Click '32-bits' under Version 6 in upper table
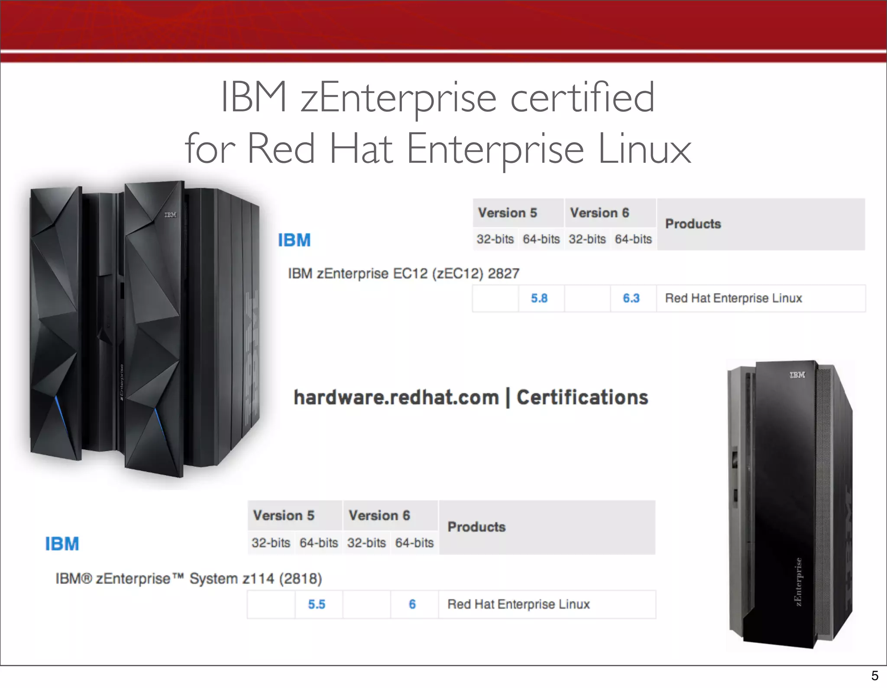Viewport: 887px width, 688px height. point(587,239)
